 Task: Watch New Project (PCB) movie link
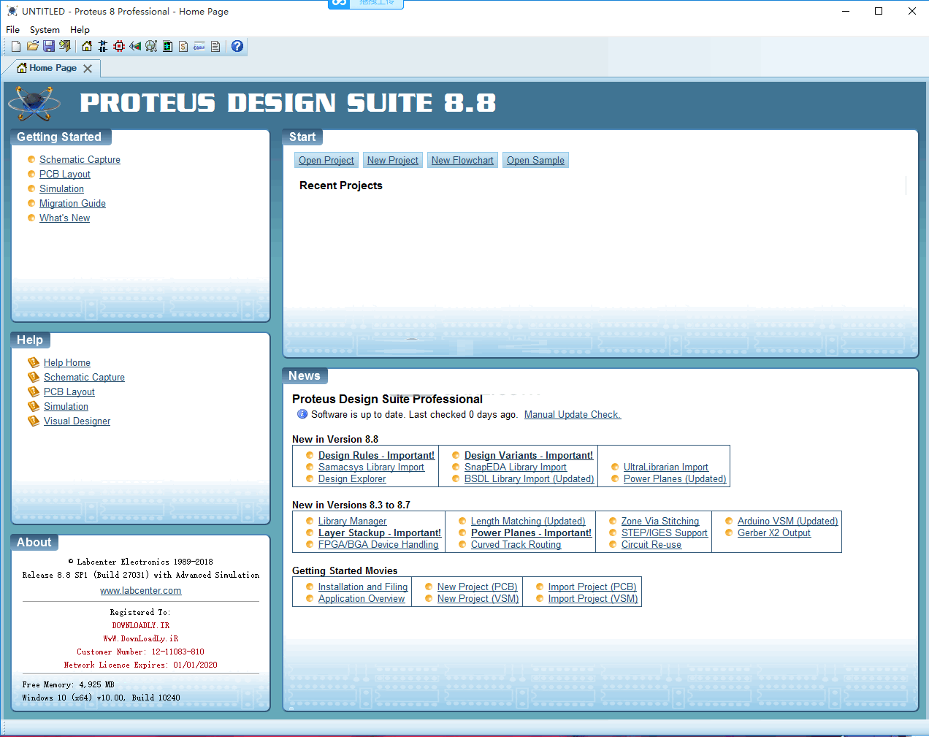478,587
